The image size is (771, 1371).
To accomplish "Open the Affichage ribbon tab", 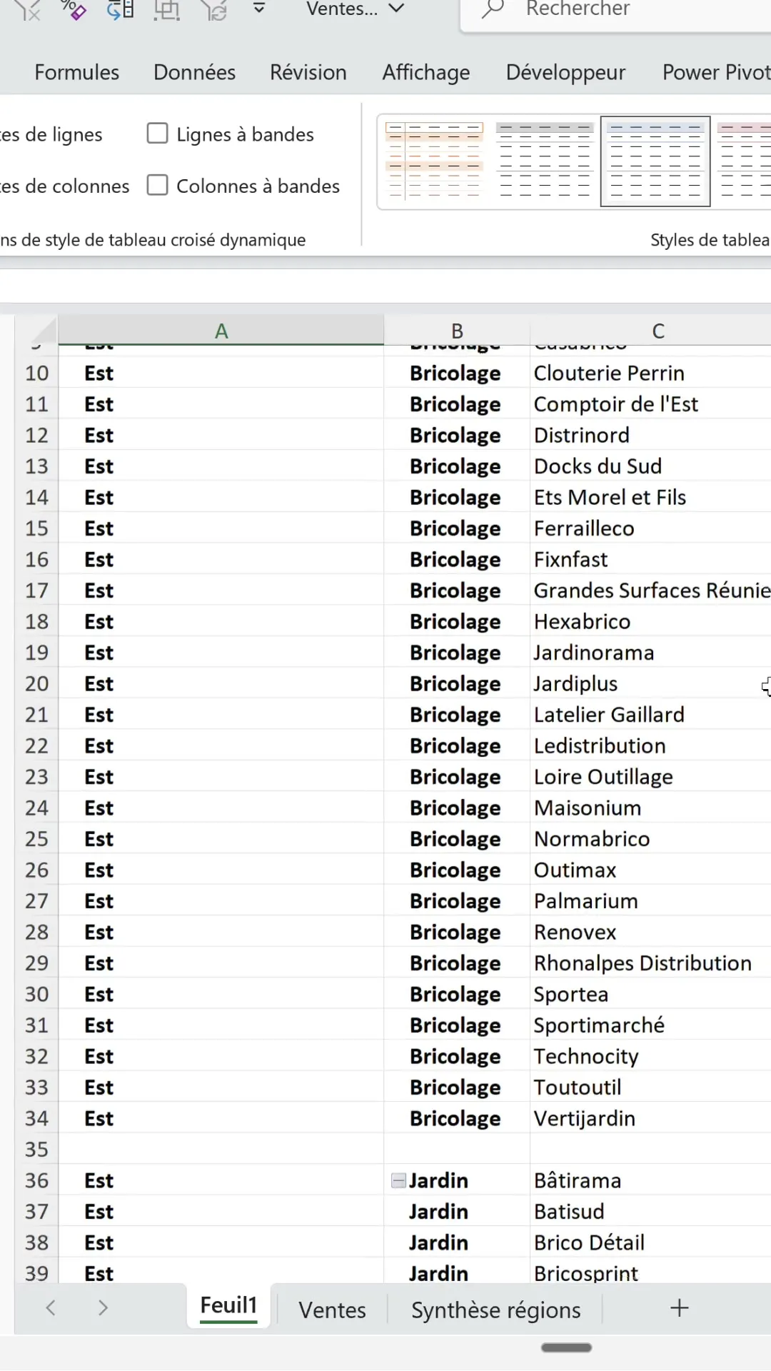I will point(426,72).
